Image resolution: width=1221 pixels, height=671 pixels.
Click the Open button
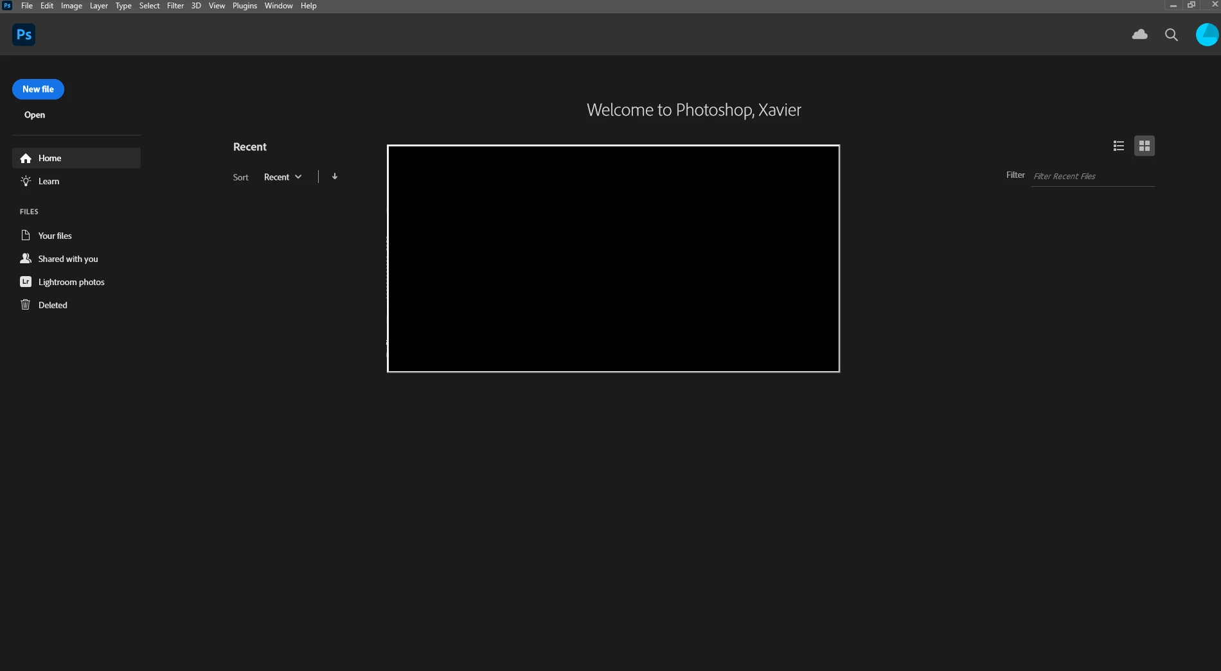[35, 115]
